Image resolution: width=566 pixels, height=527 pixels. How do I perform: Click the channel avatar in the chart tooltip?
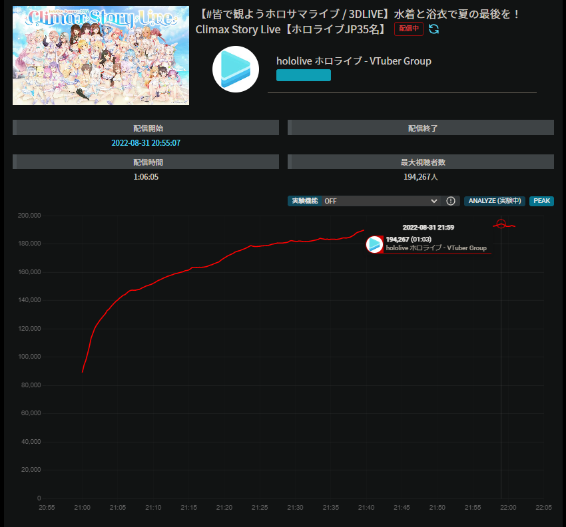tap(374, 244)
